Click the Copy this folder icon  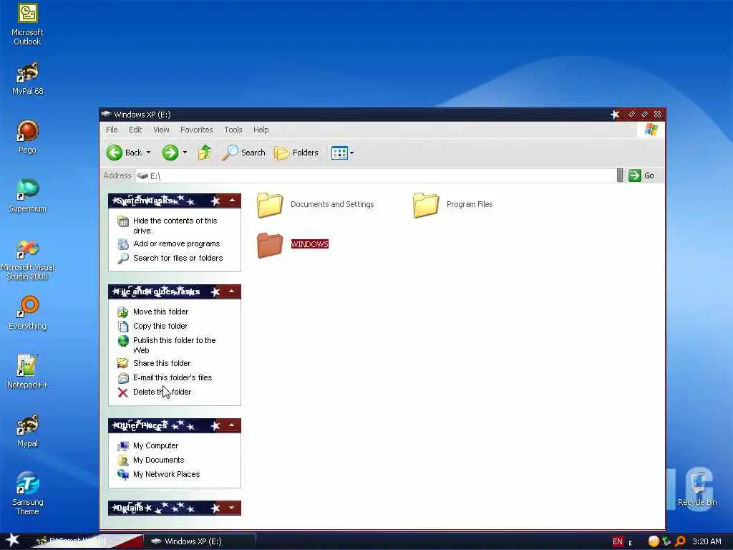(123, 326)
